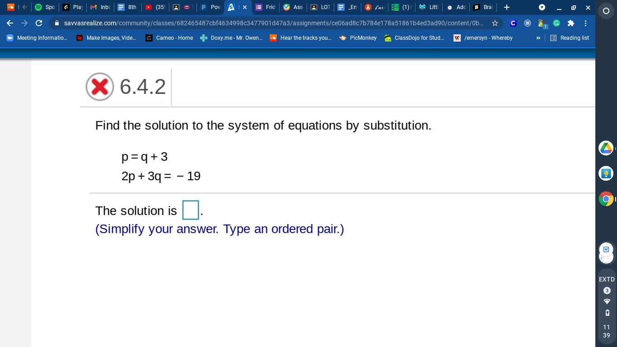Open the Make Images, Vide... bookmark
The height and width of the screenshot is (347, 617).
107,38
